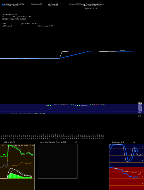Image resolution: width=144 pixels, height=190 pixels.
Task: Open the empty Intra Day price panel
Action: coord(58,161)
